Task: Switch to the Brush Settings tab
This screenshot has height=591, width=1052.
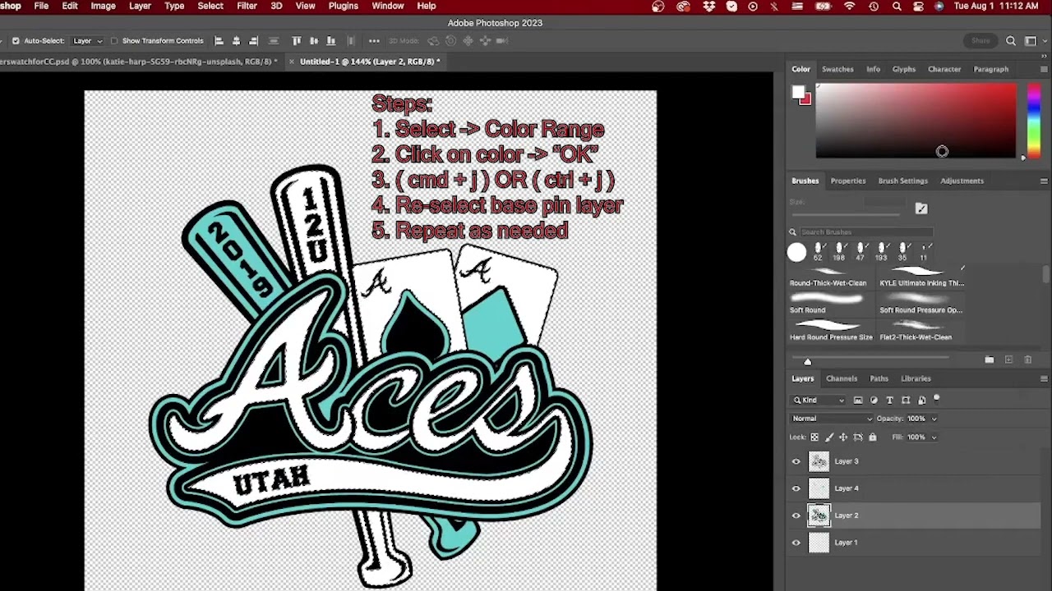Action: [902, 181]
